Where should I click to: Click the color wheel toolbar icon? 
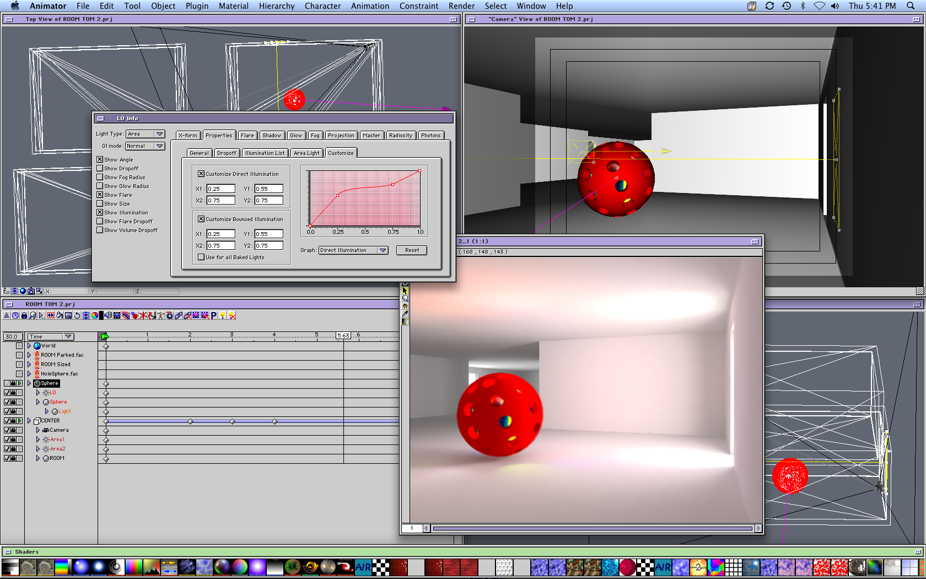tap(95, 315)
